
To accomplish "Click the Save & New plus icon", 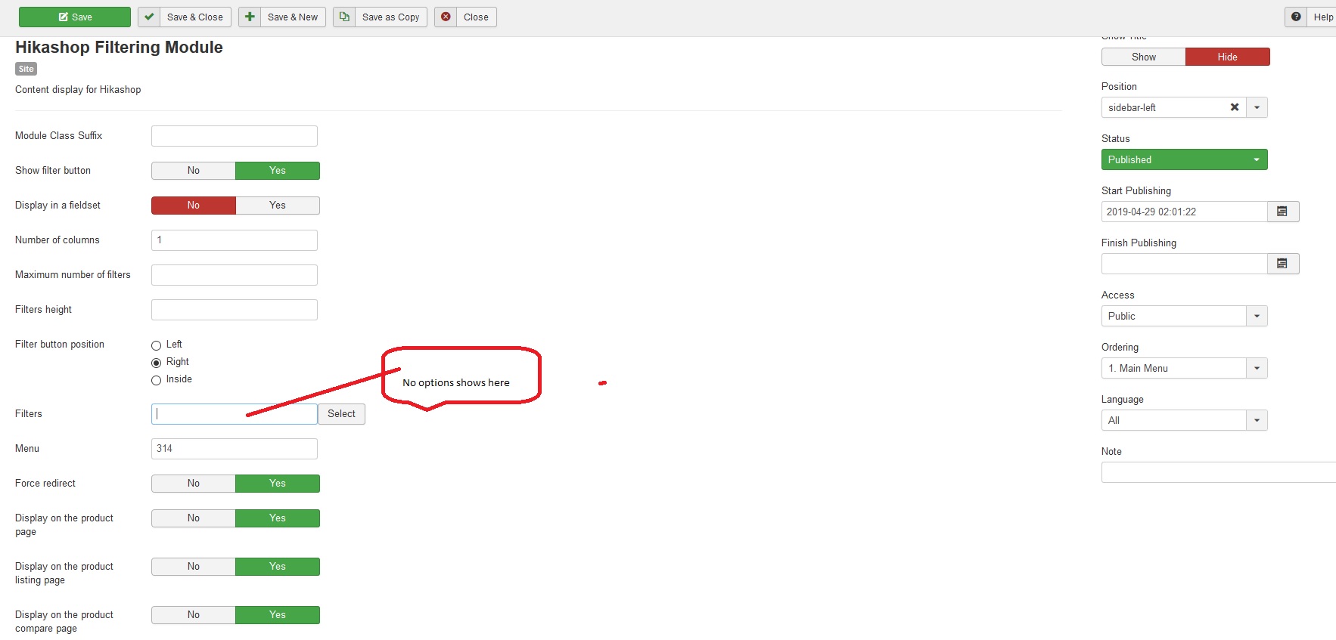I will [250, 17].
